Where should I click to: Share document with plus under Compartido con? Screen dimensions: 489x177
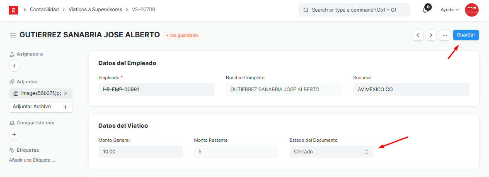pos(14,134)
